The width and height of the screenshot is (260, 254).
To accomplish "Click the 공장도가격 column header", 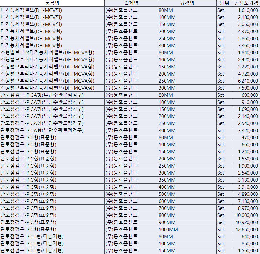I will (x=246, y=3).
